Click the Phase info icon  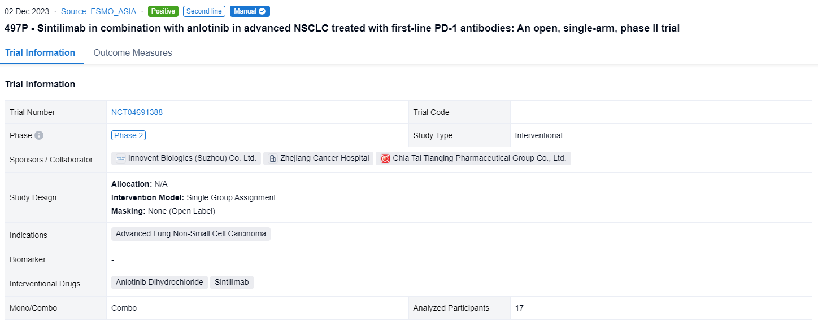(39, 135)
